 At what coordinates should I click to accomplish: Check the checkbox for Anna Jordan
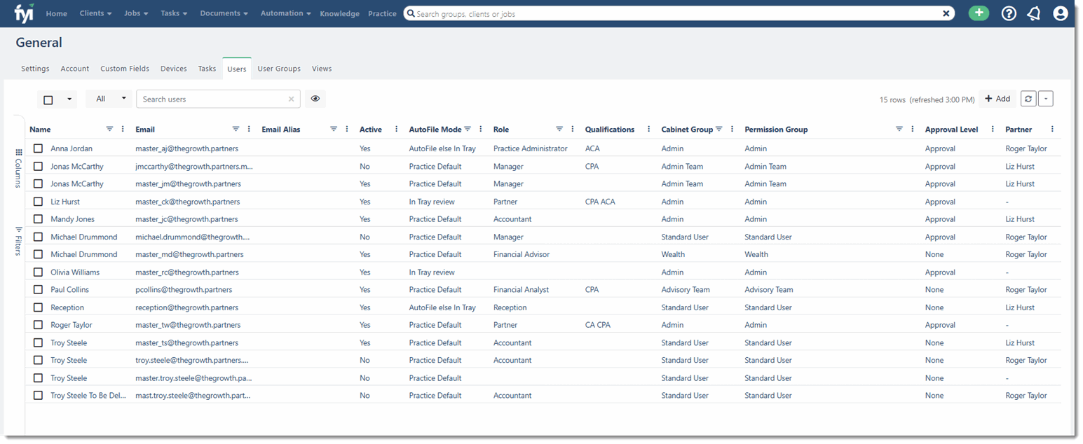point(38,148)
